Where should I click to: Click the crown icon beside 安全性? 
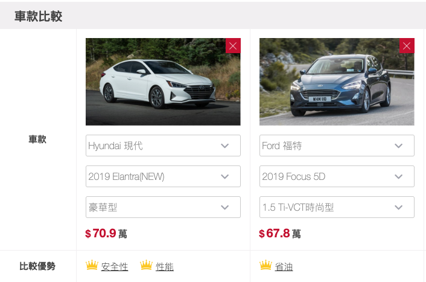[x=92, y=265]
